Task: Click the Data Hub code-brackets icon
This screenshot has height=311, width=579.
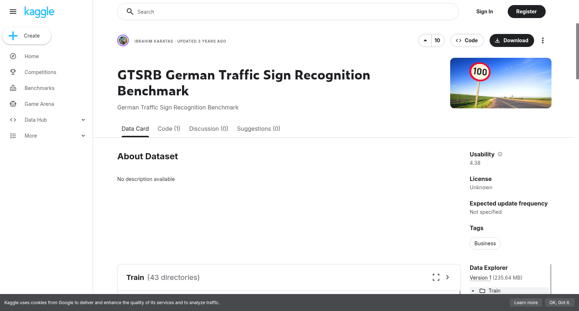Action: pyautogui.click(x=13, y=120)
